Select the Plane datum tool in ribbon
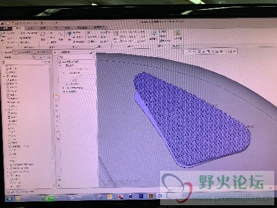This screenshot has width=277, height=208. pos(43,34)
